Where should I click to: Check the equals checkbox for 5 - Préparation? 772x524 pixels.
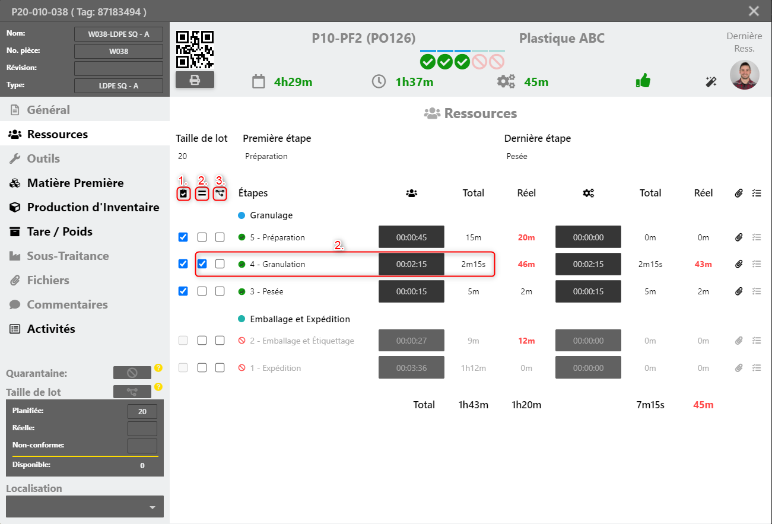[202, 237]
